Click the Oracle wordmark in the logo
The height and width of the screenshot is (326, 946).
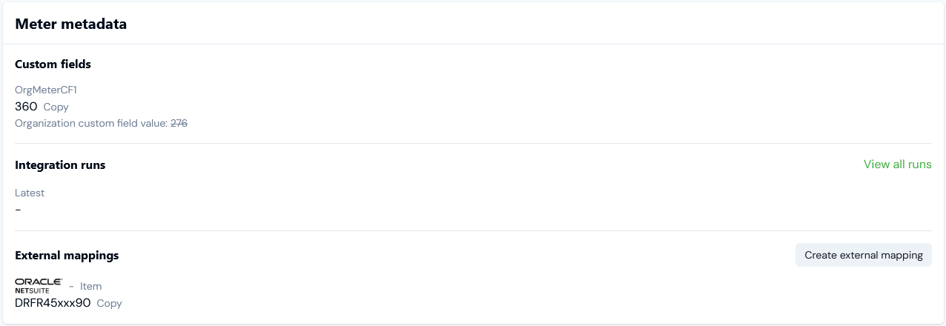[39, 282]
